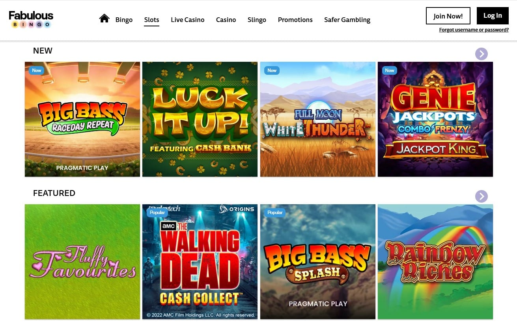Go to Live Casino section
The height and width of the screenshot is (327, 517).
coord(187,20)
